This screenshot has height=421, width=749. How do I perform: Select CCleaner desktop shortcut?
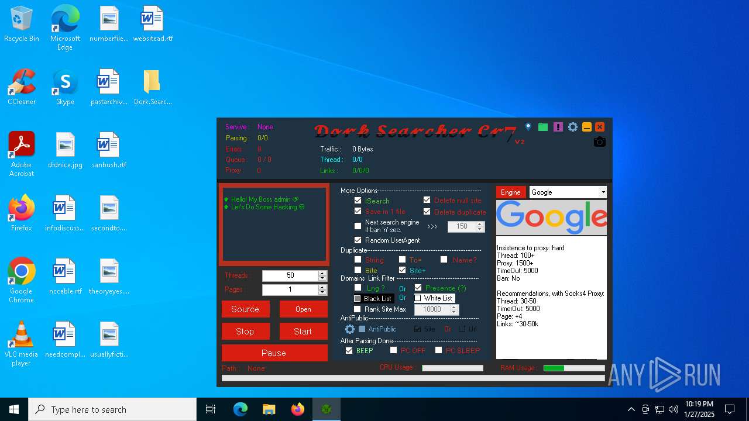click(x=22, y=88)
